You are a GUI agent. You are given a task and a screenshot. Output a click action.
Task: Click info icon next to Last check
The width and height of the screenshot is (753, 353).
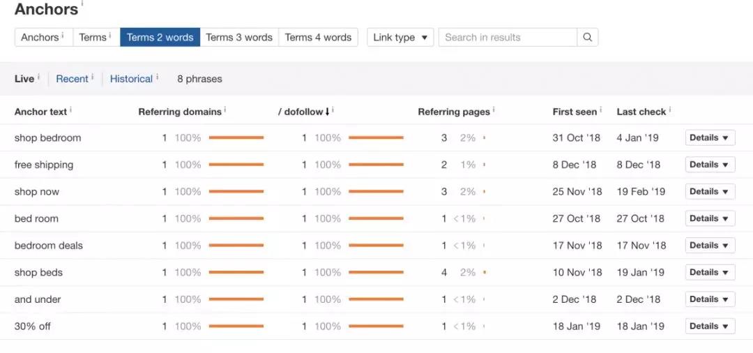point(670,110)
